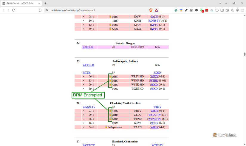246x146 pixels.
Task: Open a new browser tab
Action: click(x=45, y=3)
